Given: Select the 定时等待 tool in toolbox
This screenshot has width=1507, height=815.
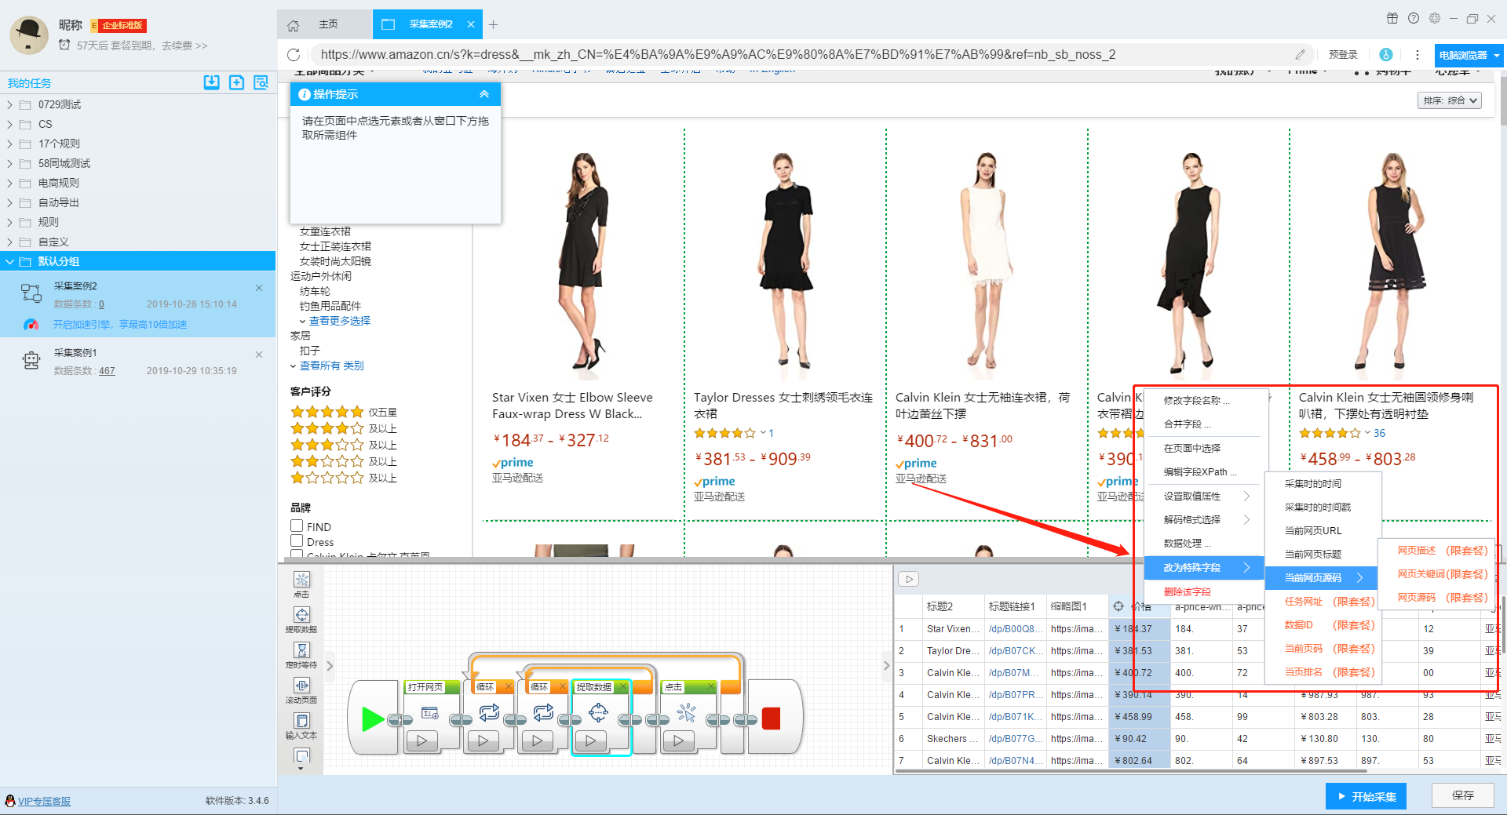Looking at the screenshot, I should 301,655.
